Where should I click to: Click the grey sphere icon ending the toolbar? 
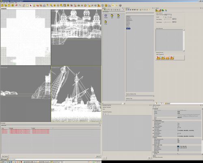point(120,5)
